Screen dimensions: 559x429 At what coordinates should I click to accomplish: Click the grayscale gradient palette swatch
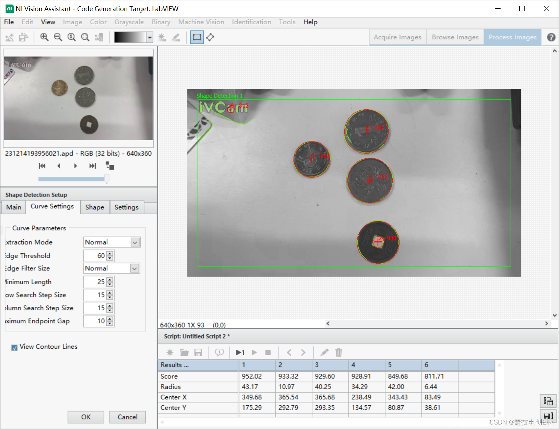coord(130,37)
